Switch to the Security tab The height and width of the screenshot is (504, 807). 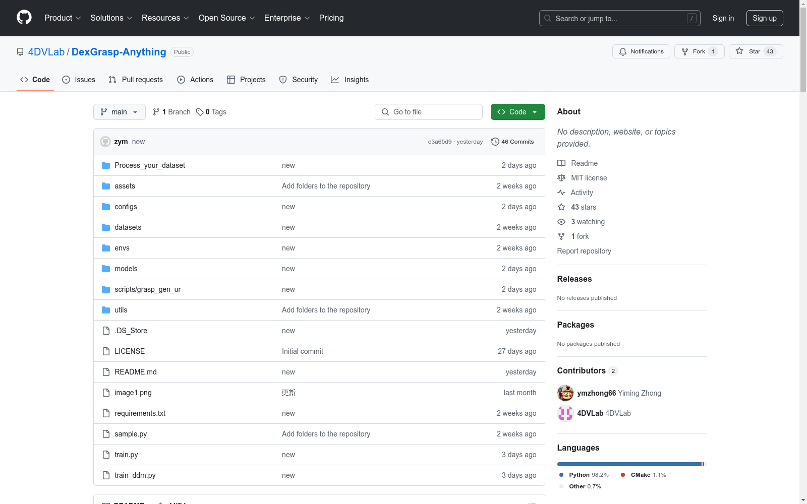pyautogui.click(x=299, y=80)
